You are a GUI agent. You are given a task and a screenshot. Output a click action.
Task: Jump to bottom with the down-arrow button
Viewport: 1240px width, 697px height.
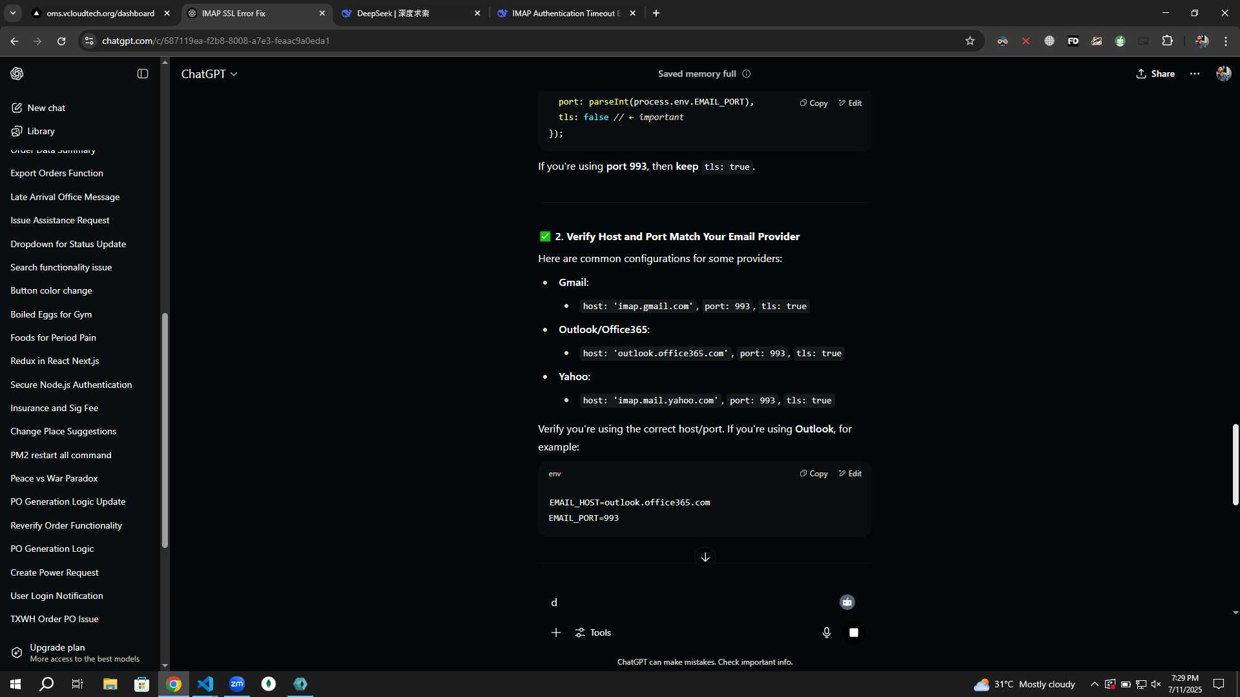tap(705, 557)
